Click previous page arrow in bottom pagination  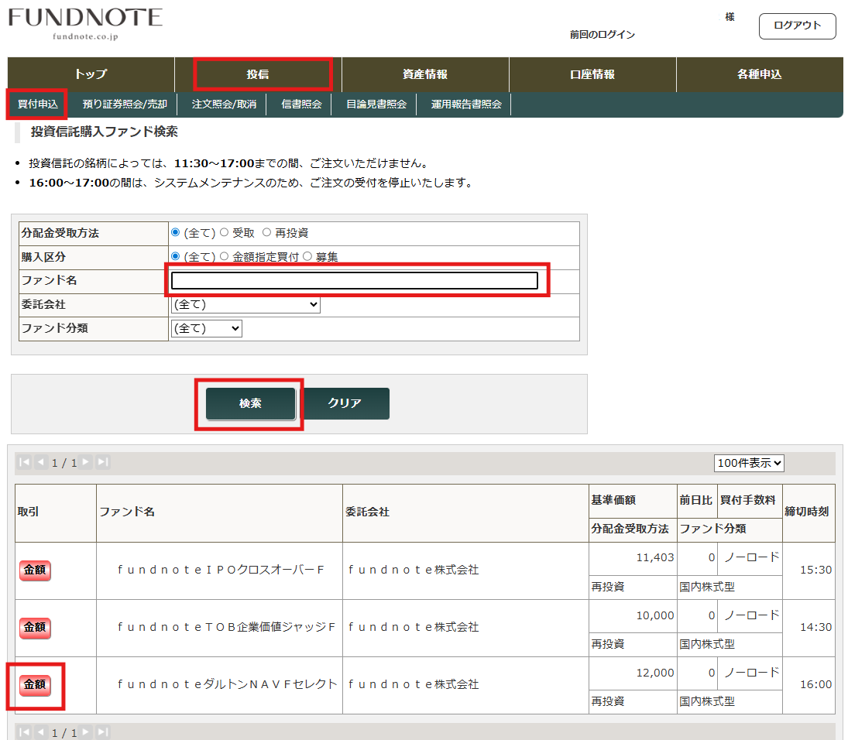click(x=40, y=731)
